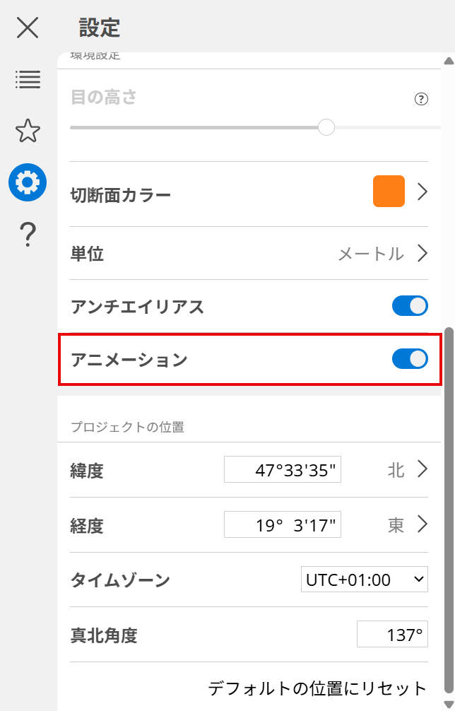Close the settings panel with X icon
Viewport: 455px width, 711px height.
pyautogui.click(x=28, y=28)
